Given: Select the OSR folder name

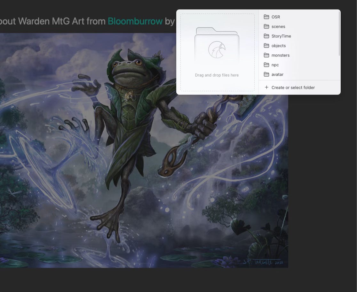Looking at the screenshot, I should click(x=276, y=17).
